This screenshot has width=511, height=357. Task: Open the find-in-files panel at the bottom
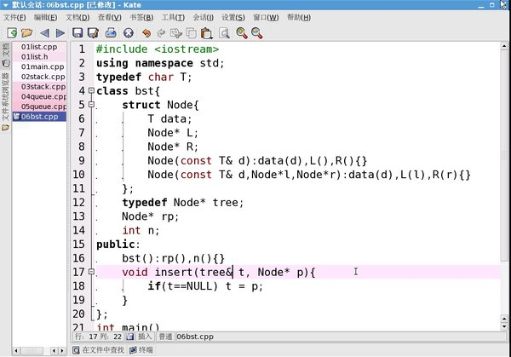coord(99,350)
